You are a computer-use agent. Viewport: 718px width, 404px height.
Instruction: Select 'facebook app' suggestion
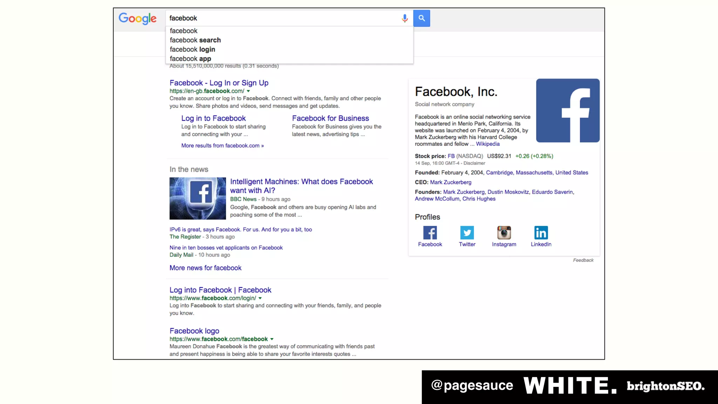click(x=290, y=59)
